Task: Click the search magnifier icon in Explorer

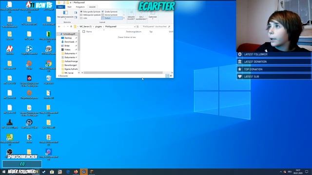Action: click(169, 27)
